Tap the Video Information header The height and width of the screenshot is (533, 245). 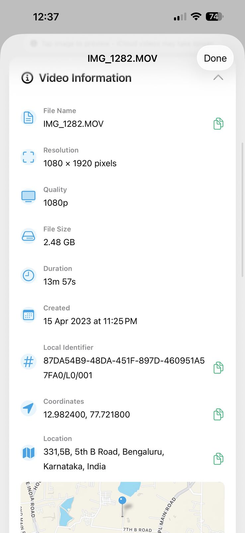85,78
